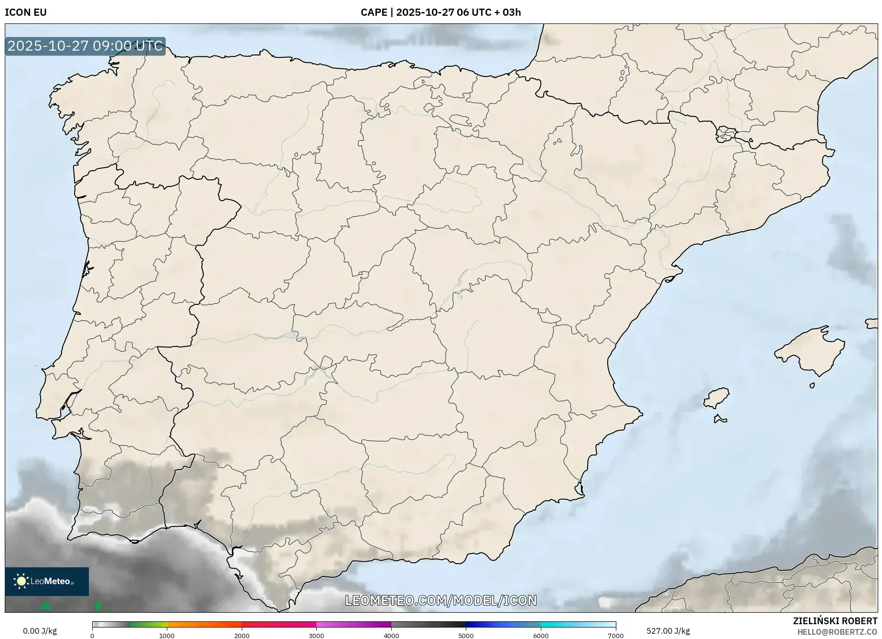The width and height of the screenshot is (882, 639).
Task: Click the CAPE forecast title text
Action: pos(441,12)
